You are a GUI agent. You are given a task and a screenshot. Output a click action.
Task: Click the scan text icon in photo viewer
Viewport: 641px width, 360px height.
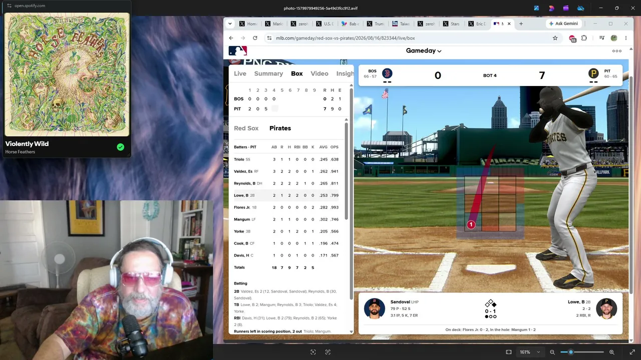pyautogui.click(x=328, y=352)
